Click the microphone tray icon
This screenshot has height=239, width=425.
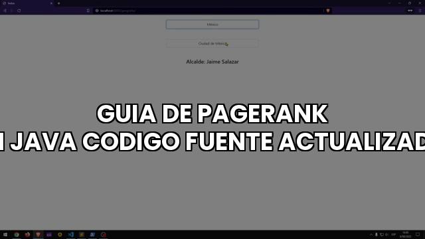pos(377,234)
